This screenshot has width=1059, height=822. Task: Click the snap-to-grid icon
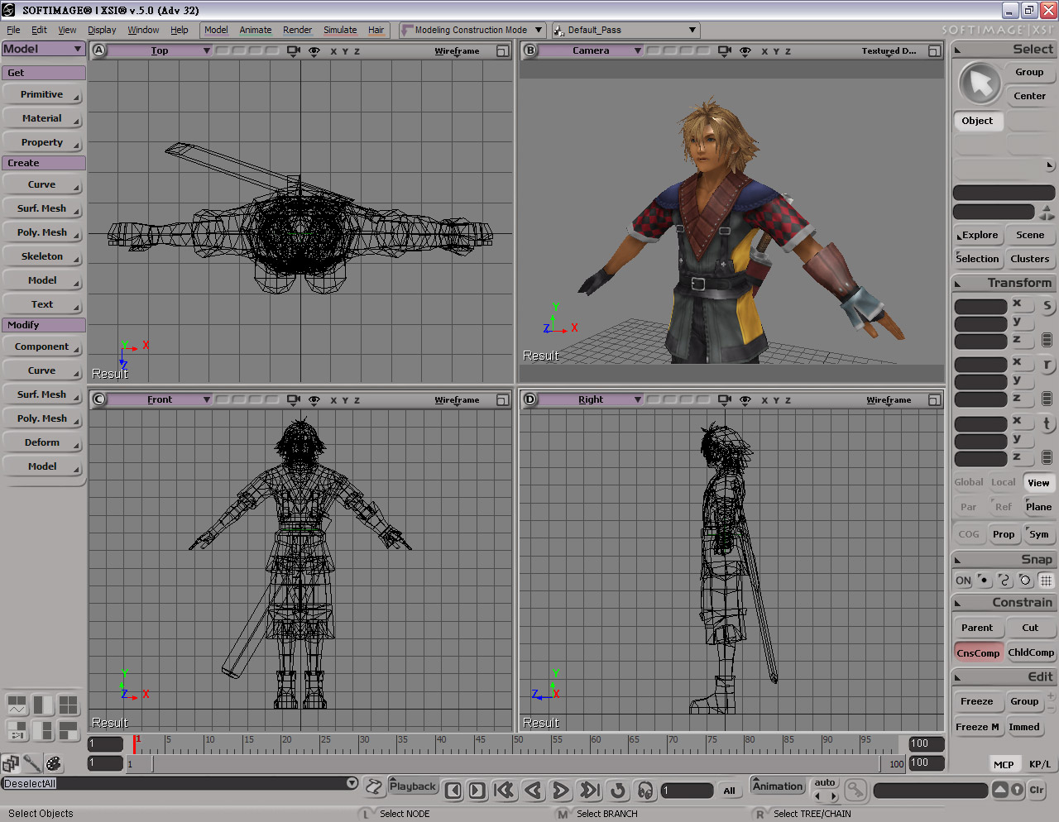tap(1047, 581)
